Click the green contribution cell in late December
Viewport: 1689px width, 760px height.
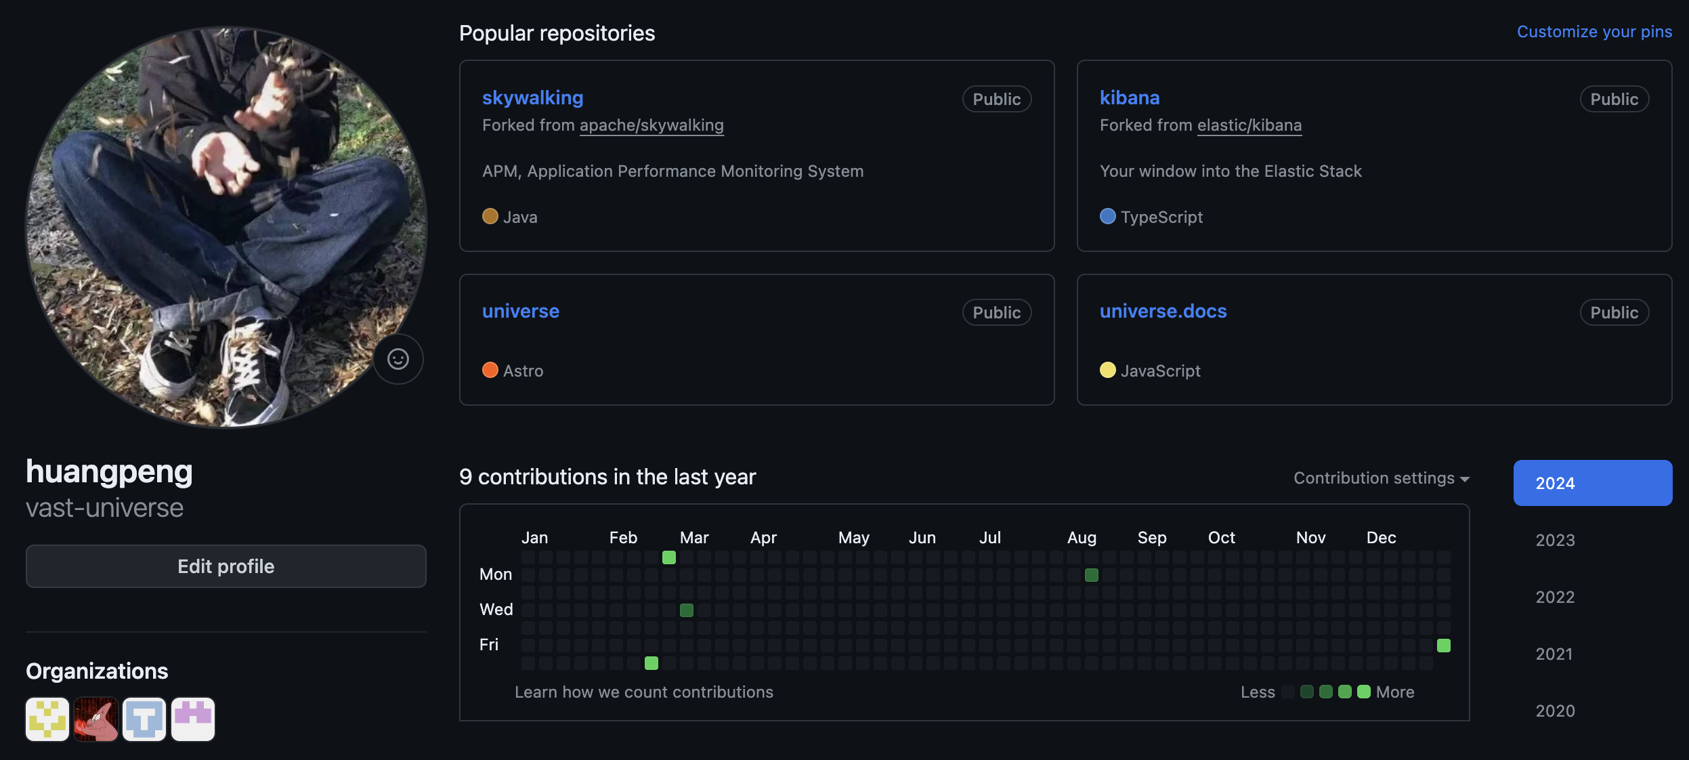1443,646
